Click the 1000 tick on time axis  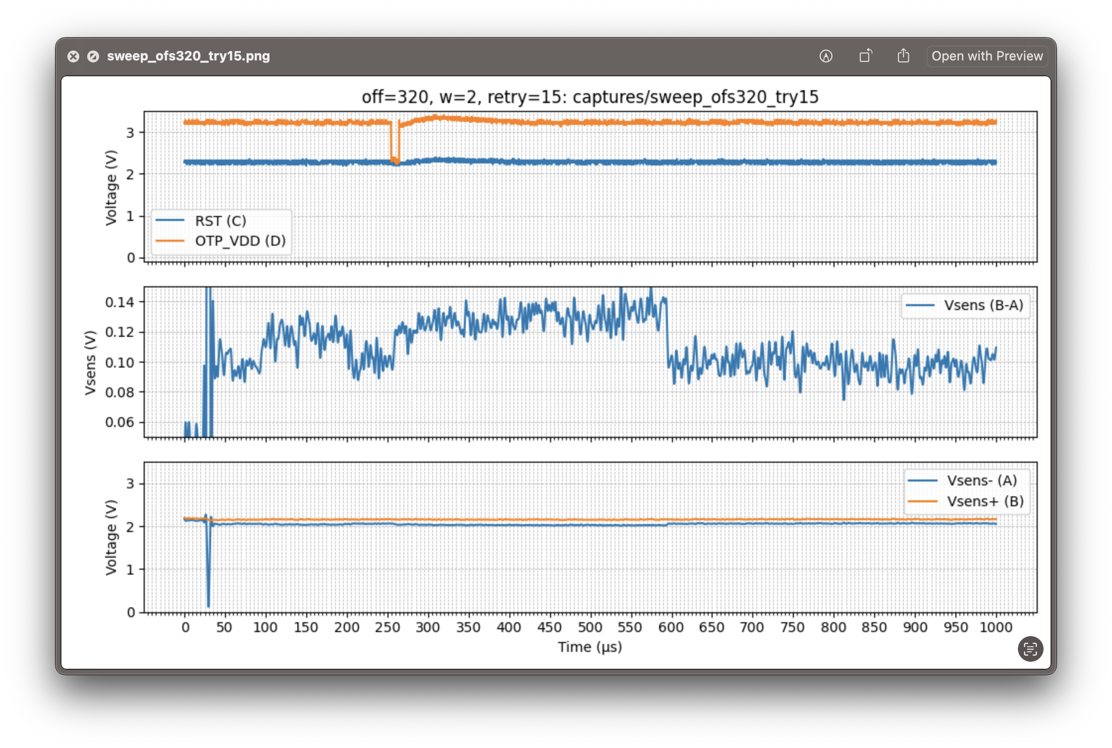pyautogui.click(x=996, y=628)
